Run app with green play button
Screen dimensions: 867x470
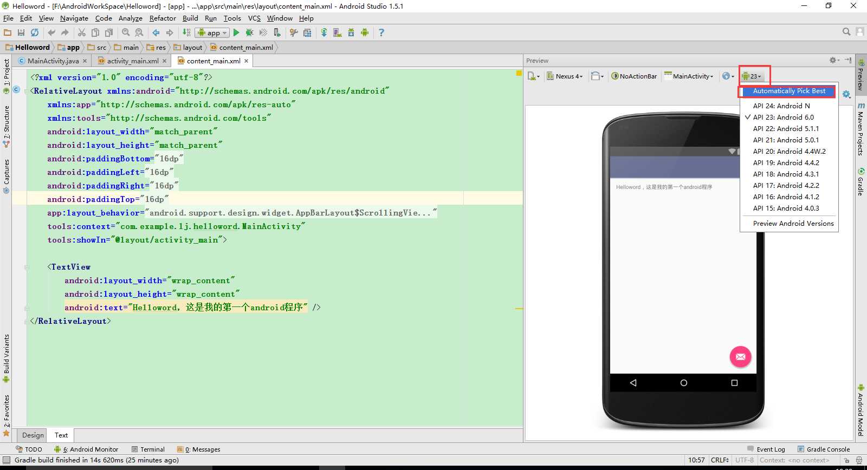(x=236, y=32)
